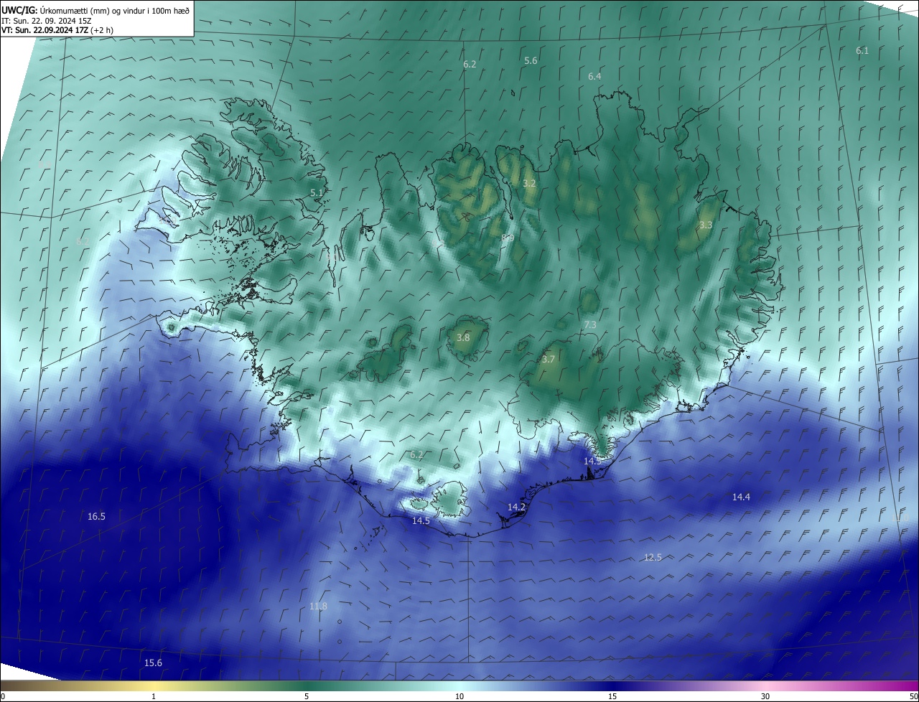Click the 15.6 value label near the bottom
Screen dimensions: 919x702
[x=153, y=663]
